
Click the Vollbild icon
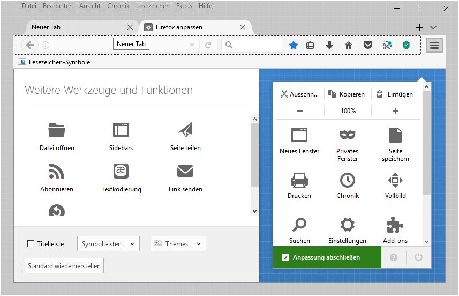[395, 180]
